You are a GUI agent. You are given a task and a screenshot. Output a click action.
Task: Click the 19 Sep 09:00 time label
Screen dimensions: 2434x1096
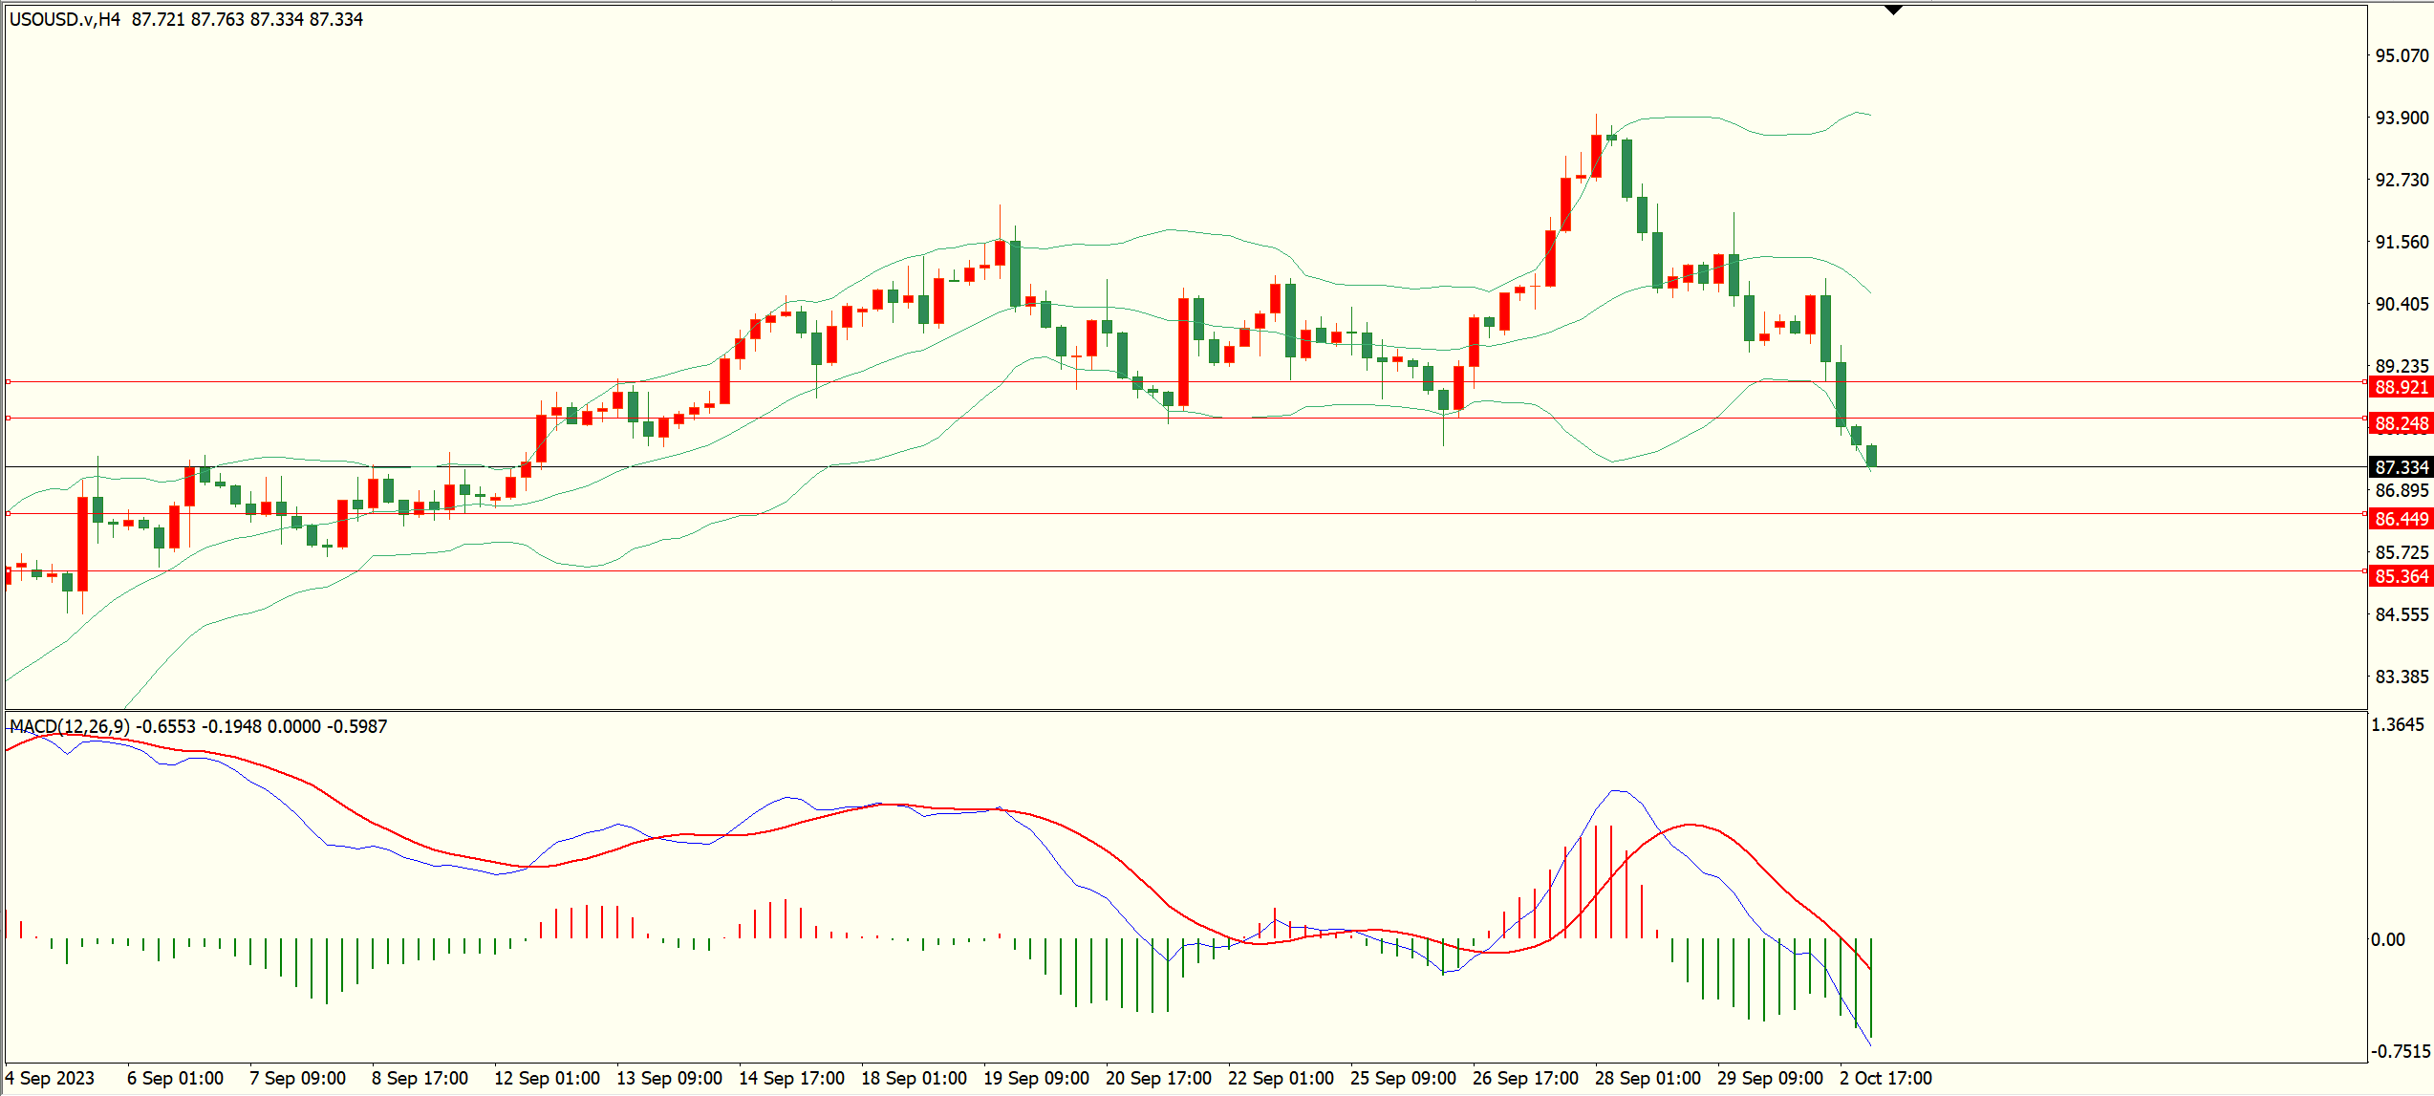1036,1078
